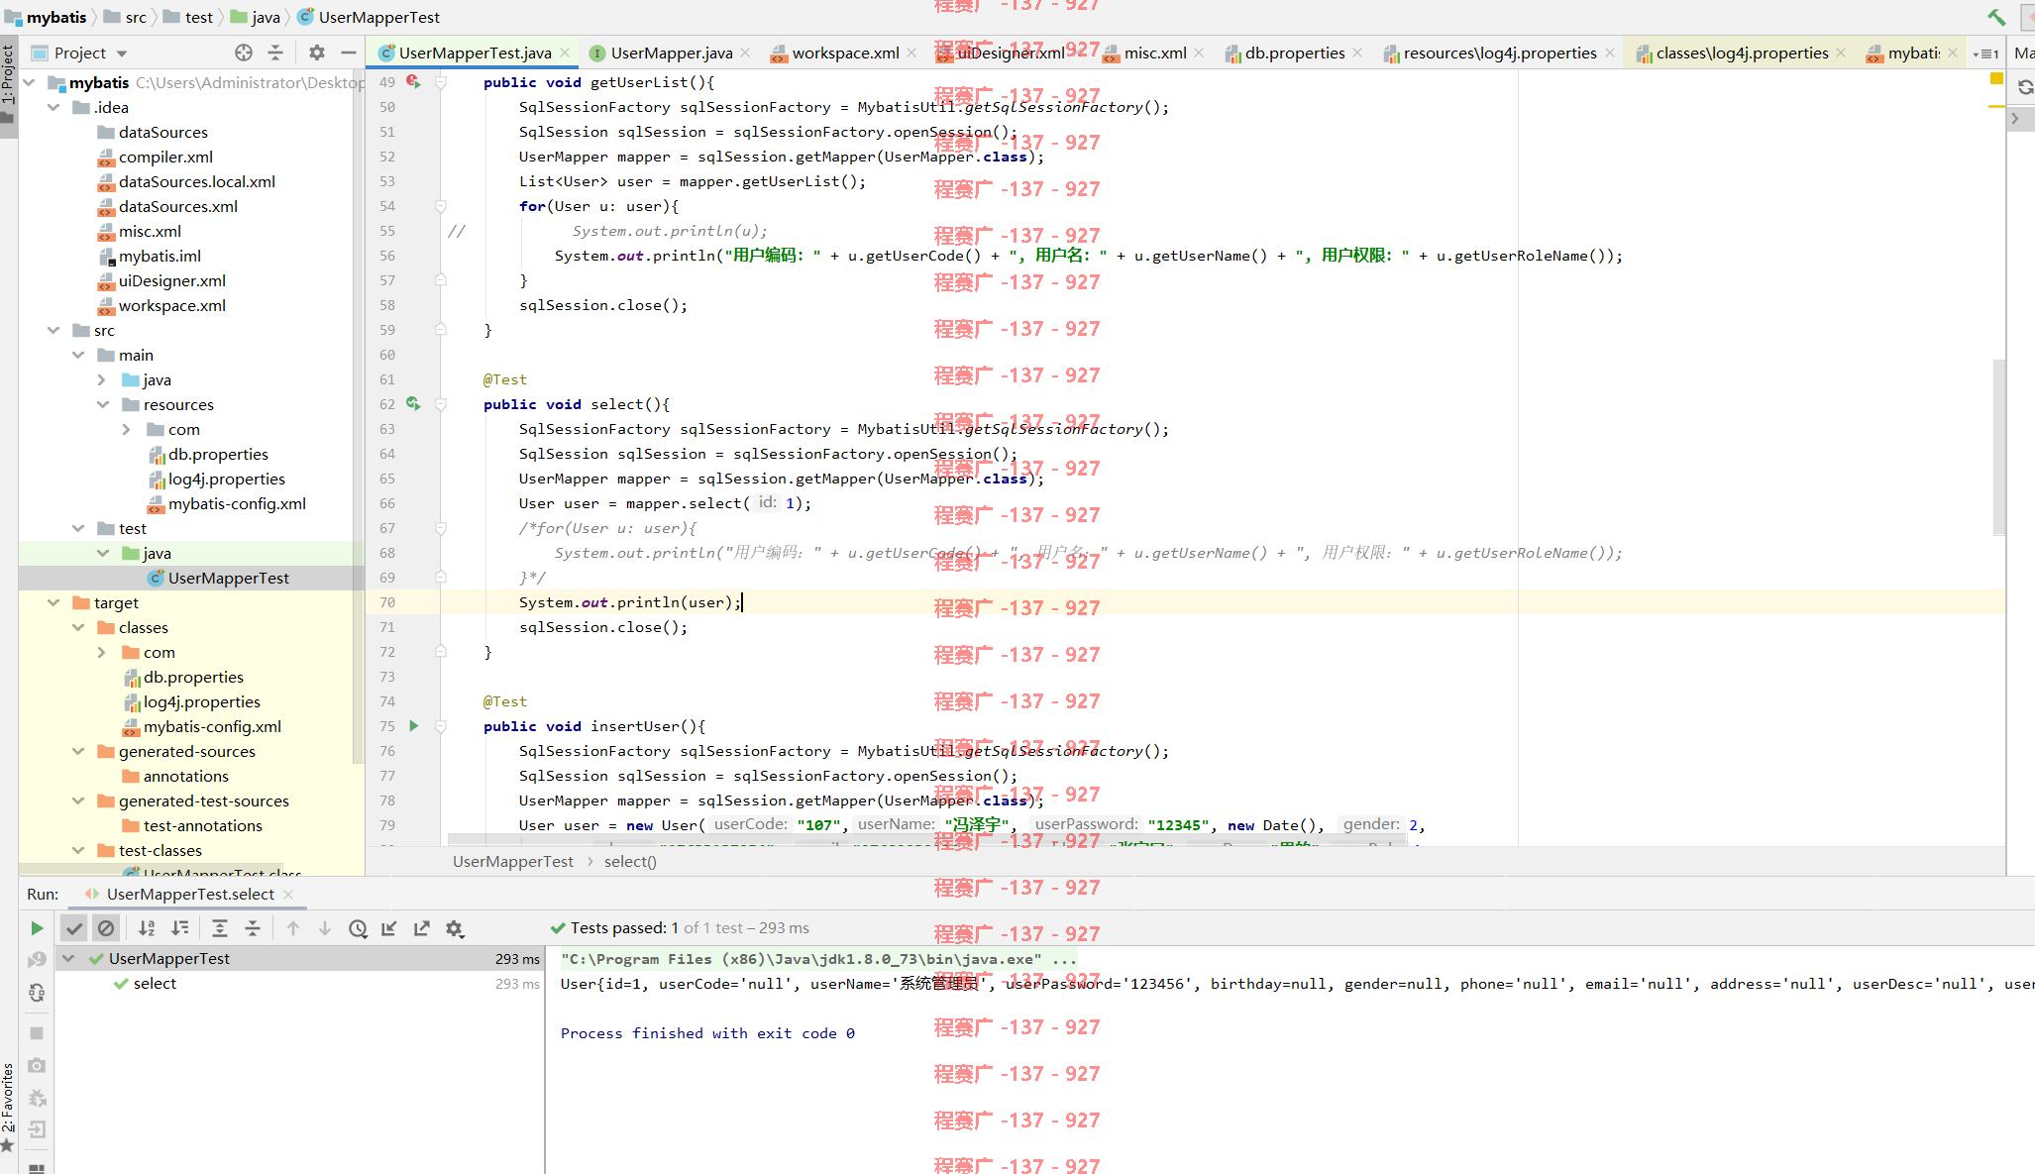The image size is (2035, 1174).
Task: Collapse the .idea folder
Action: tap(54, 107)
